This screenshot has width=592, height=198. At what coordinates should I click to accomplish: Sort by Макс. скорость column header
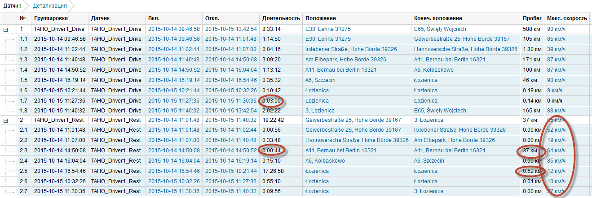566,18
